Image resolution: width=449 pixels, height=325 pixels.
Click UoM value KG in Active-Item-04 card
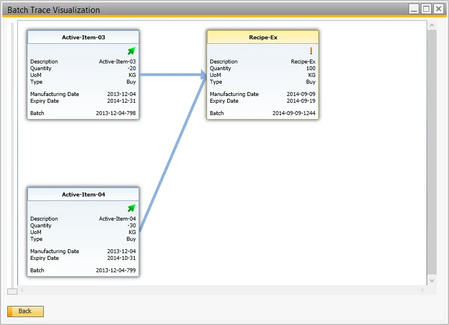coord(132,232)
